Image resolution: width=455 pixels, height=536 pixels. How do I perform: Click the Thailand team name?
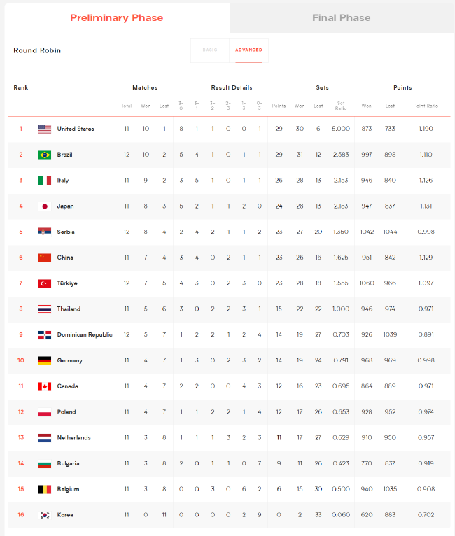(x=69, y=309)
